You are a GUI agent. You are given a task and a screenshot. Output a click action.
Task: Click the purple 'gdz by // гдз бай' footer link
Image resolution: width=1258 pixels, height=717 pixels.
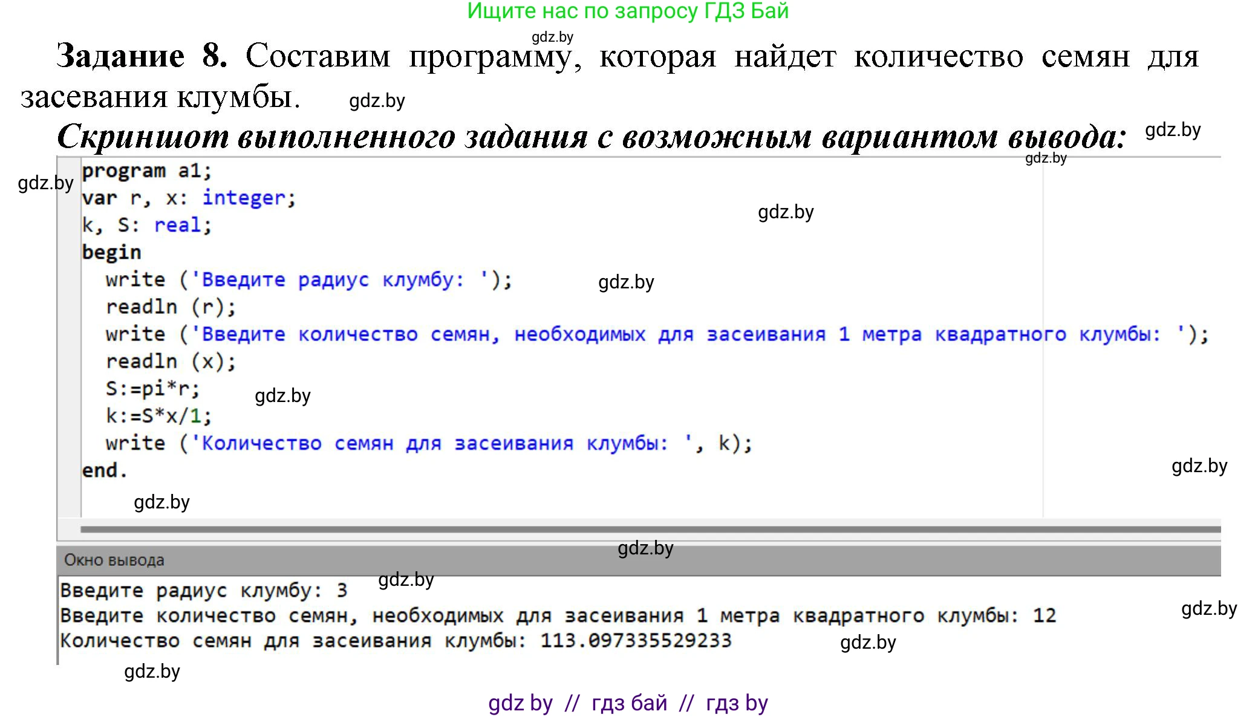point(628,703)
